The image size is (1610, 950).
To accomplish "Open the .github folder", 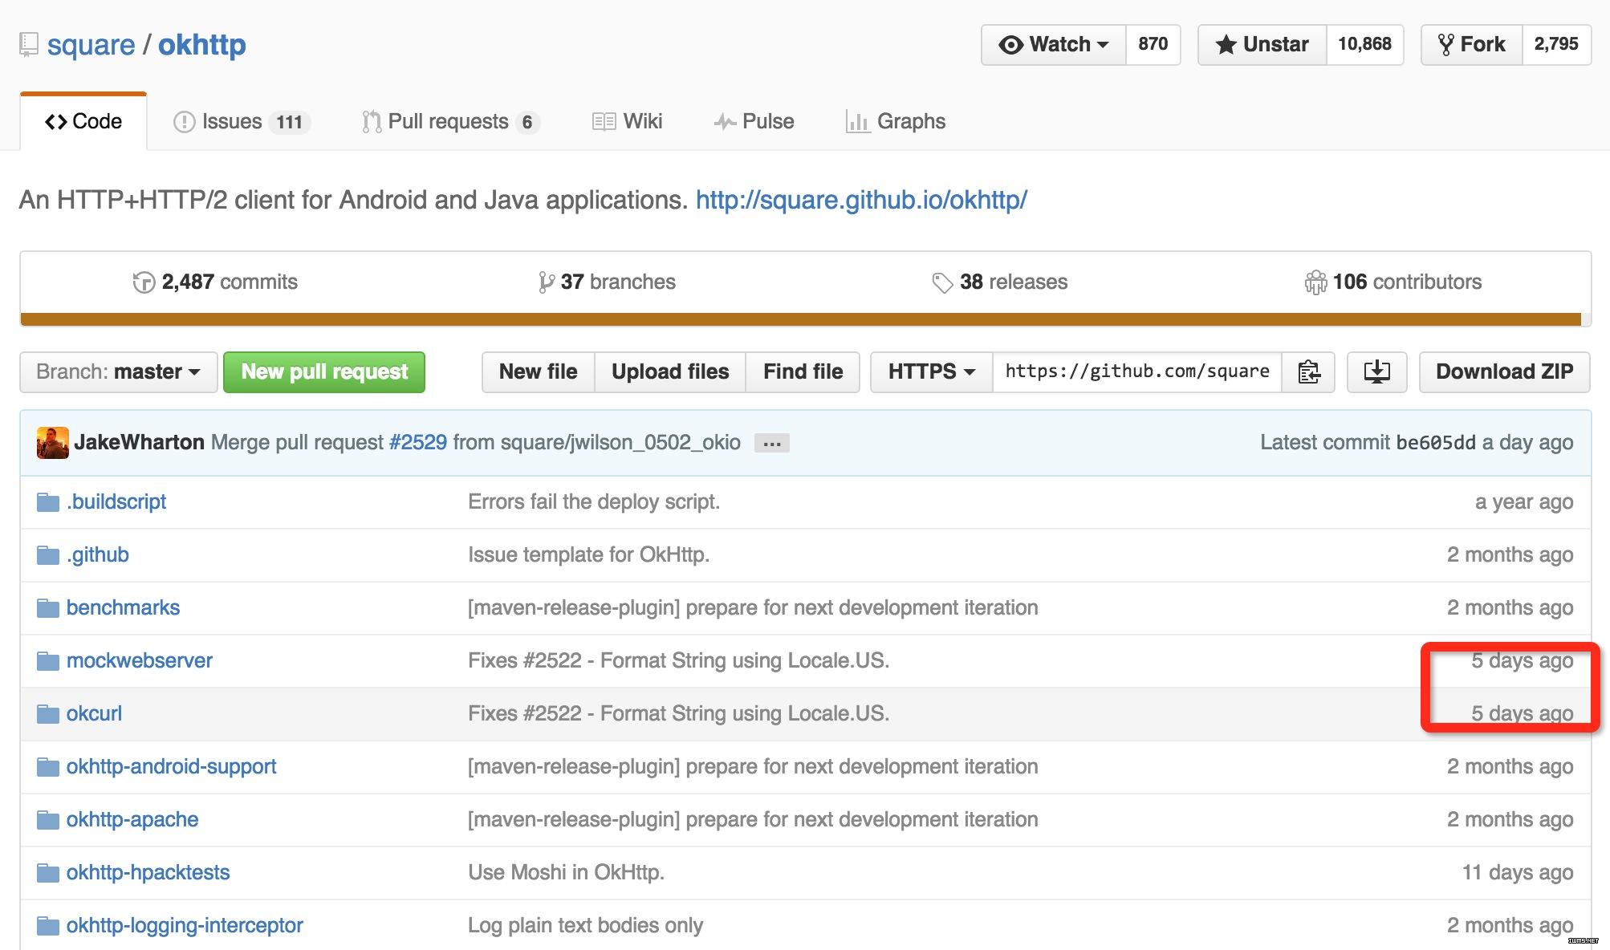I will [x=98, y=555].
